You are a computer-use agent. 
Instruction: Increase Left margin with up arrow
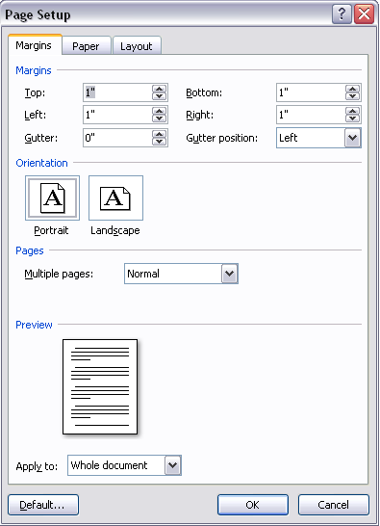pyautogui.click(x=159, y=112)
